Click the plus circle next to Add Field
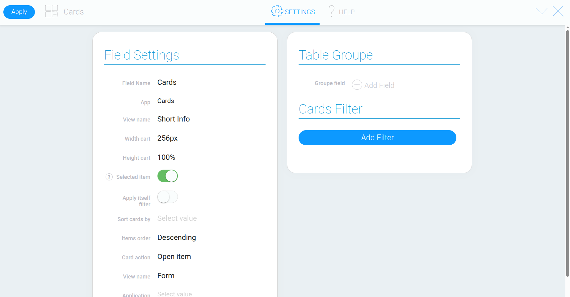The width and height of the screenshot is (570, 297). click(x=357, y=85)
